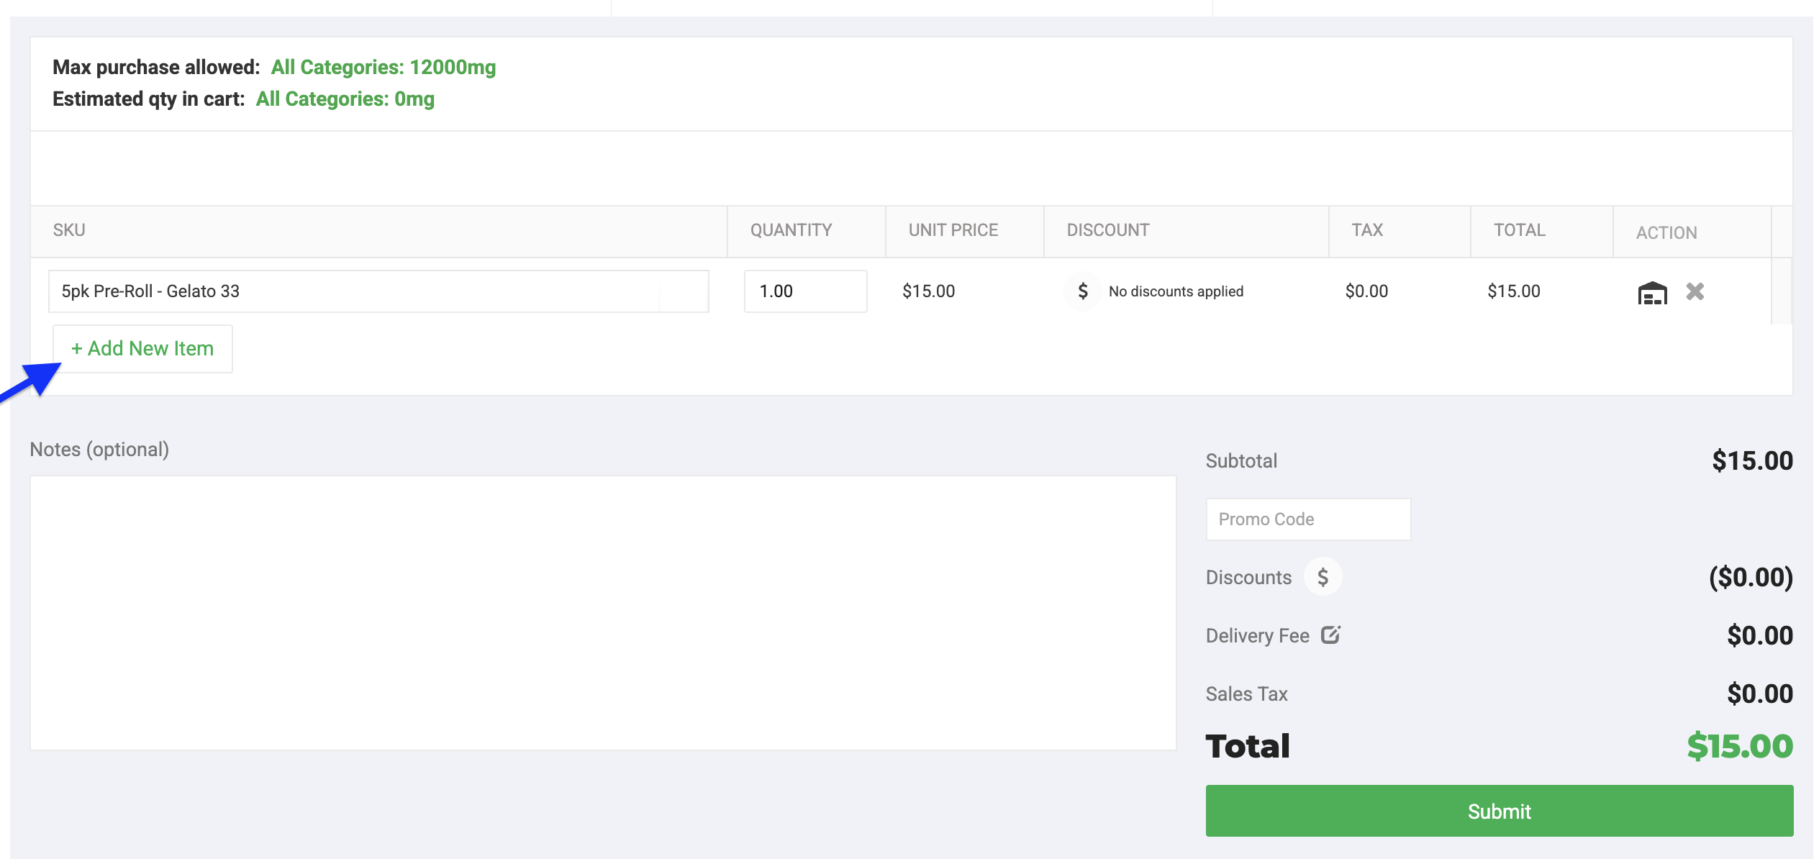Screen dimensions: 1819x859
Task: Click the TAX column header
Action: (1366, 230)
